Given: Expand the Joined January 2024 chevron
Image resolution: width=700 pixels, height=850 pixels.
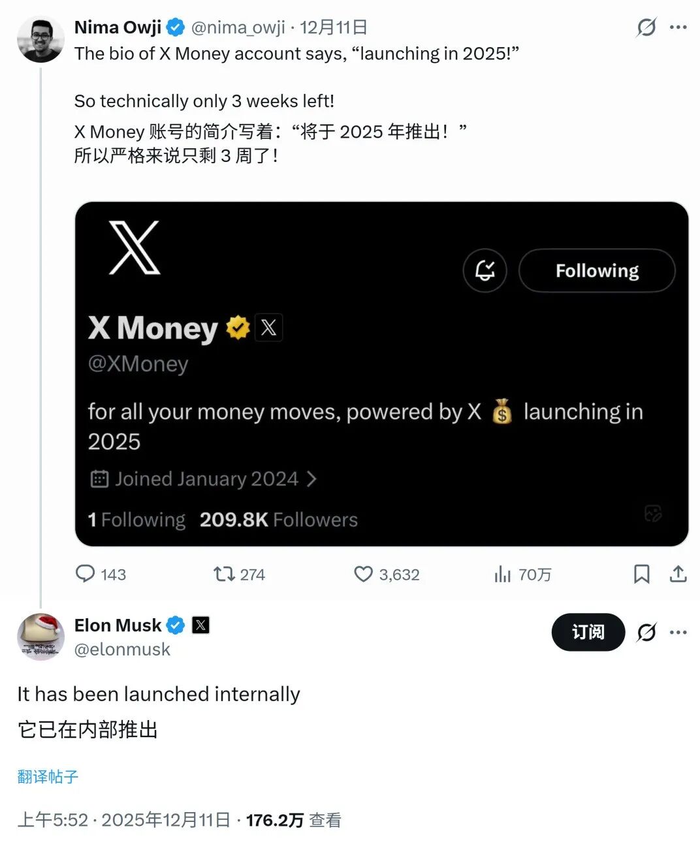Looking at the screenshot, I should point(311,479).
